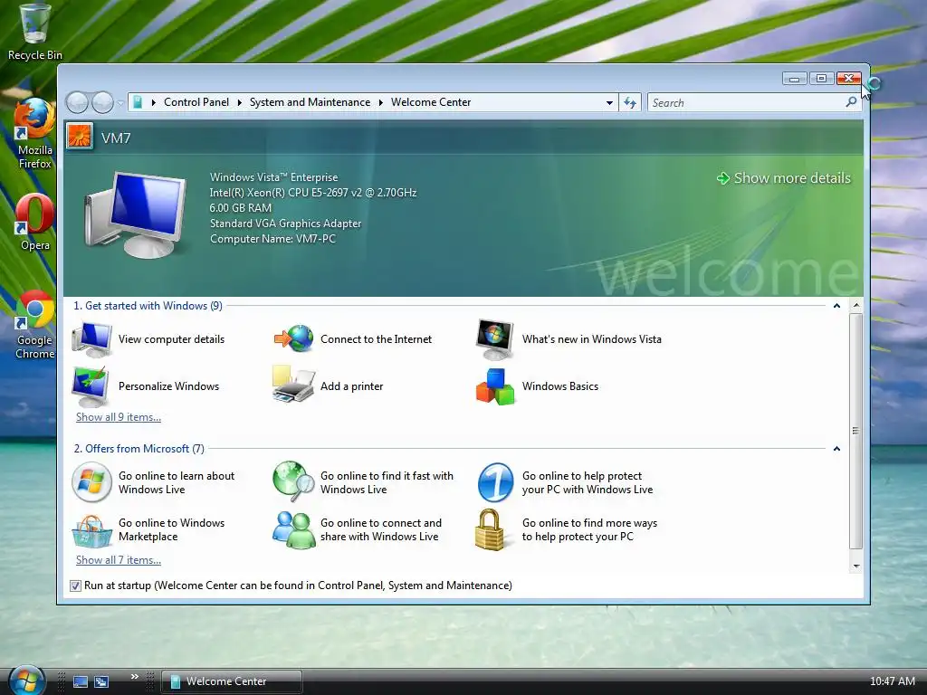Click the Windows Basics label
Viewport: 927px width, 695px height.
point(559,386)
